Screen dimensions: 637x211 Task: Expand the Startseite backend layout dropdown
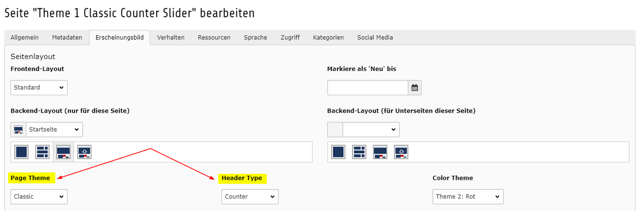point(54,130)
